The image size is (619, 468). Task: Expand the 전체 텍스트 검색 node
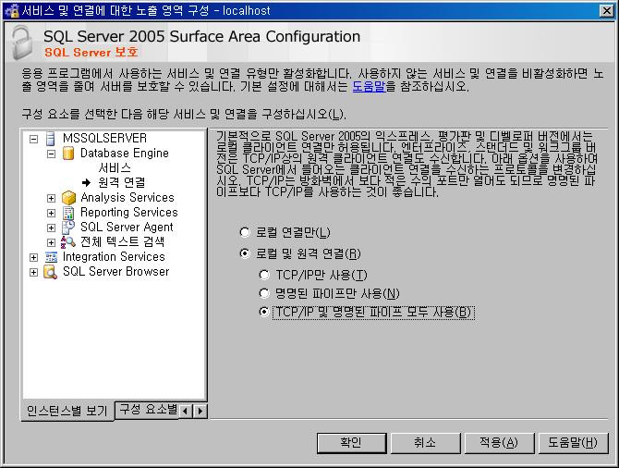[x=52, y=242]
